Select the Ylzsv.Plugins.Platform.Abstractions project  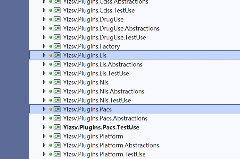pyautogui.click(x=111, y=145)
